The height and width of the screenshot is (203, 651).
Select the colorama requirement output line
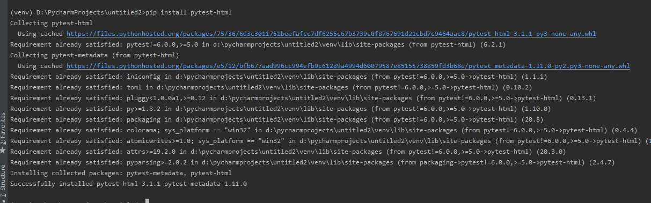pyautogui.click(x=324, y=130)
